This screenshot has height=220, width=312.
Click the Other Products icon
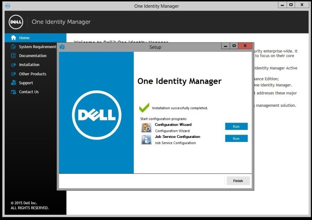pyautogui.click(x=13, y=74)
